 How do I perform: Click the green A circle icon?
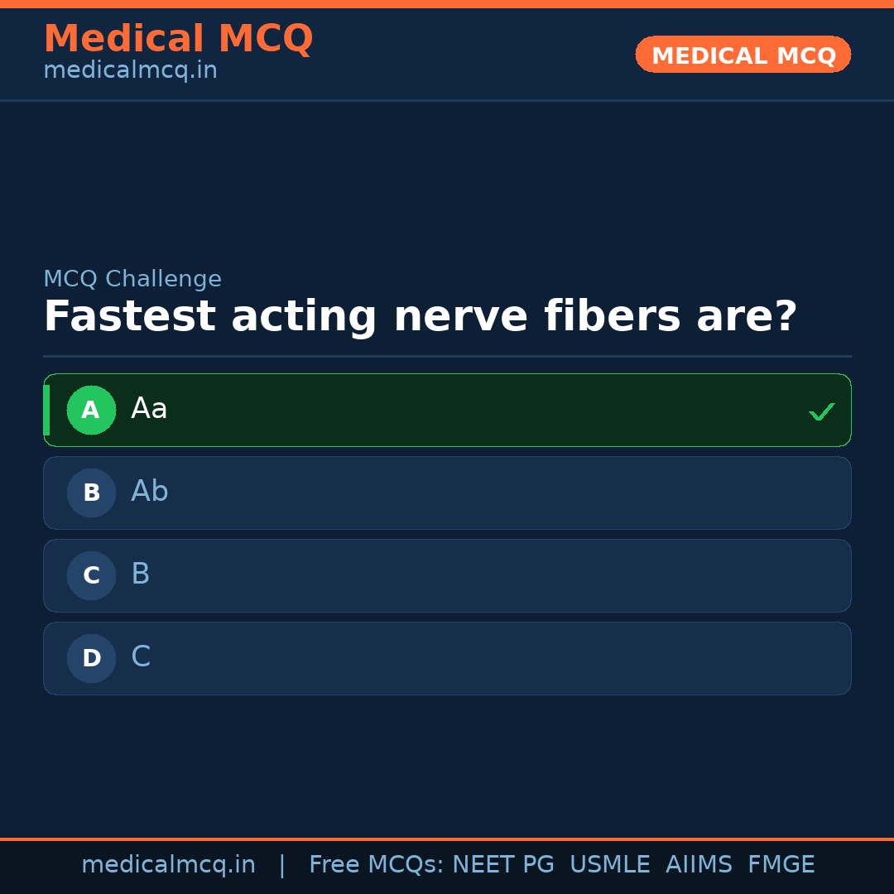point(91,410)
